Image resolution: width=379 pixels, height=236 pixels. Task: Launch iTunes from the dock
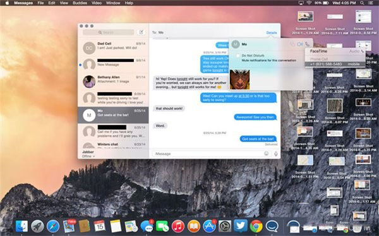(178, 227)
